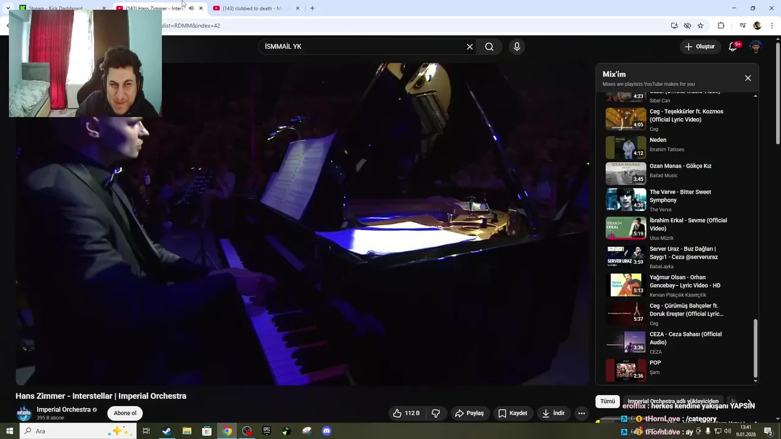This screenshot has width=781, height=439.
Task: Open OBS Studio from taskbar
Action: click(247, 431)
